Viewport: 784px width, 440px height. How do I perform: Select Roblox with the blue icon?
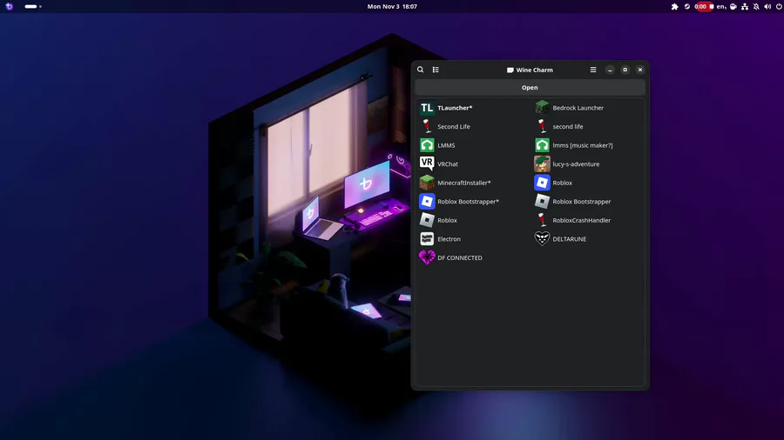(588, 183)
